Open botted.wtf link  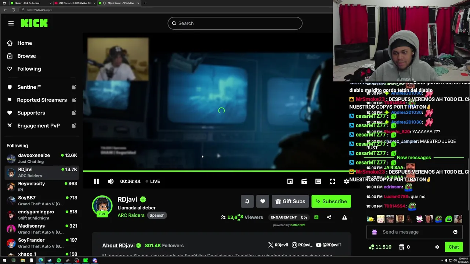coord(297,225)
